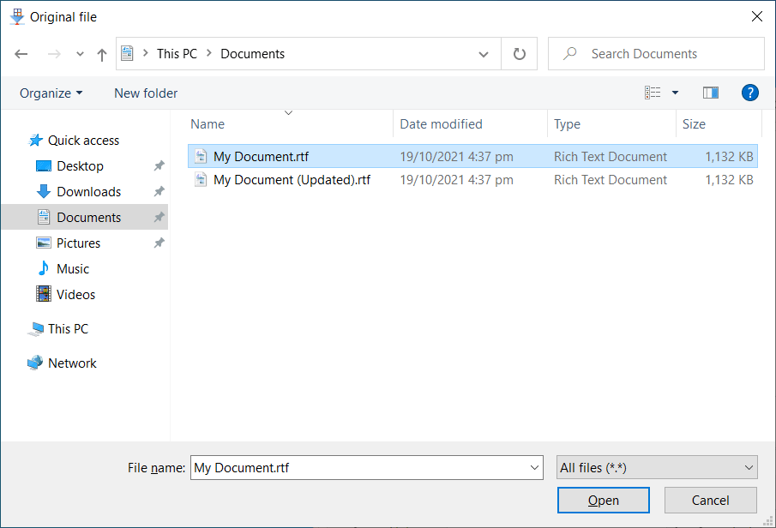Expand chevron between This PC and Documents
The height and width of the screenshot is (528, 776).
click(209, 53)
